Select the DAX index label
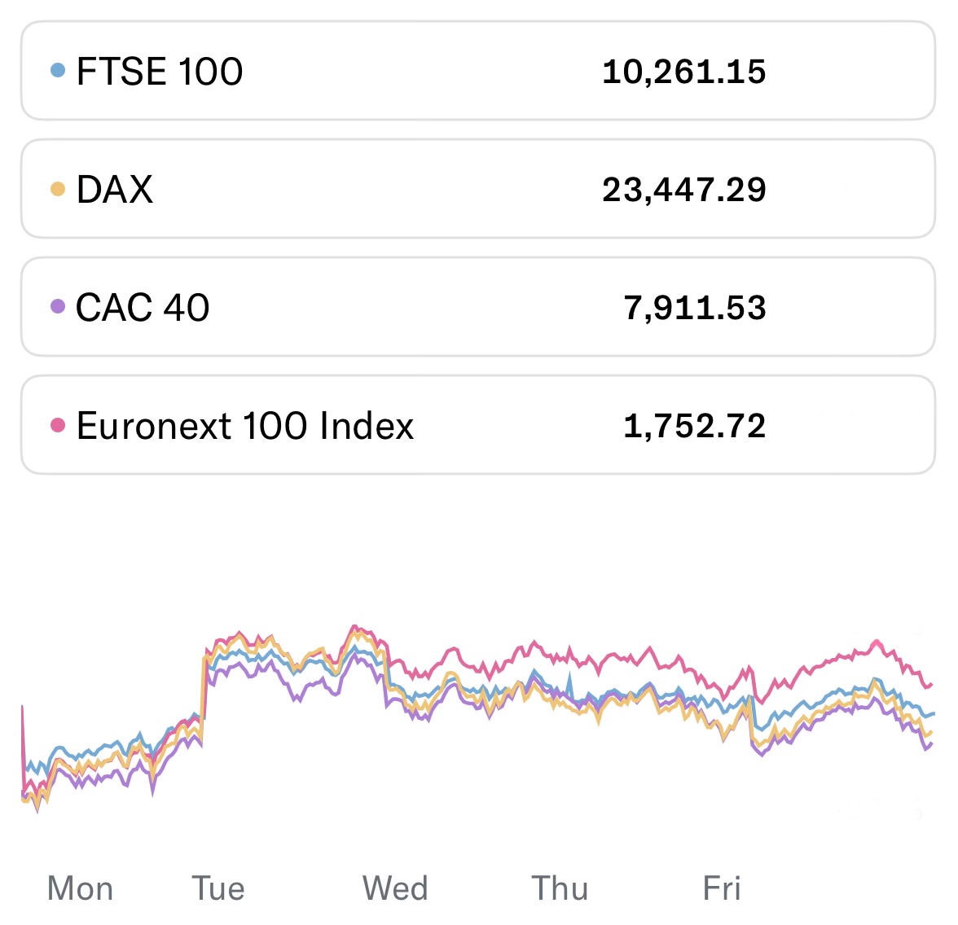This screenshot has height=925, width=958. point(114,190)
